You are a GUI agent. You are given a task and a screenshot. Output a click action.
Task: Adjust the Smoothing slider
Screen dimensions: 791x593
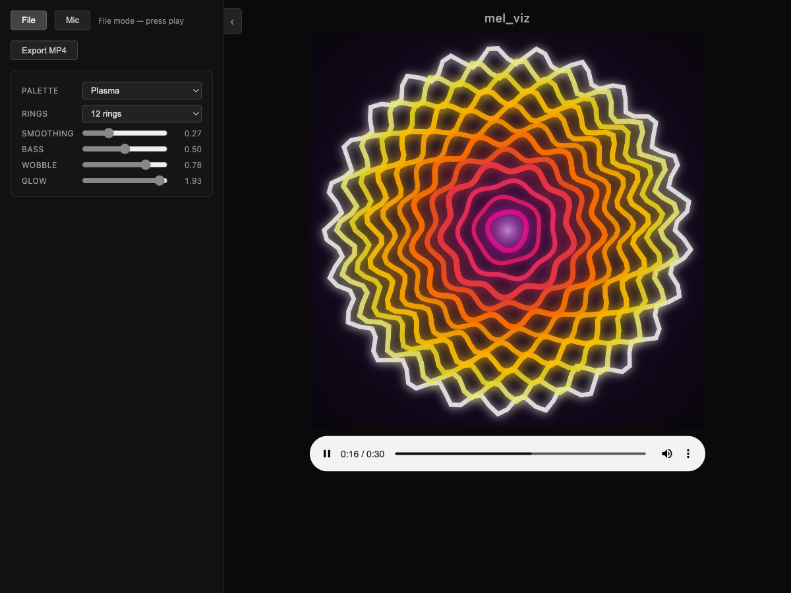click(109, 133)
